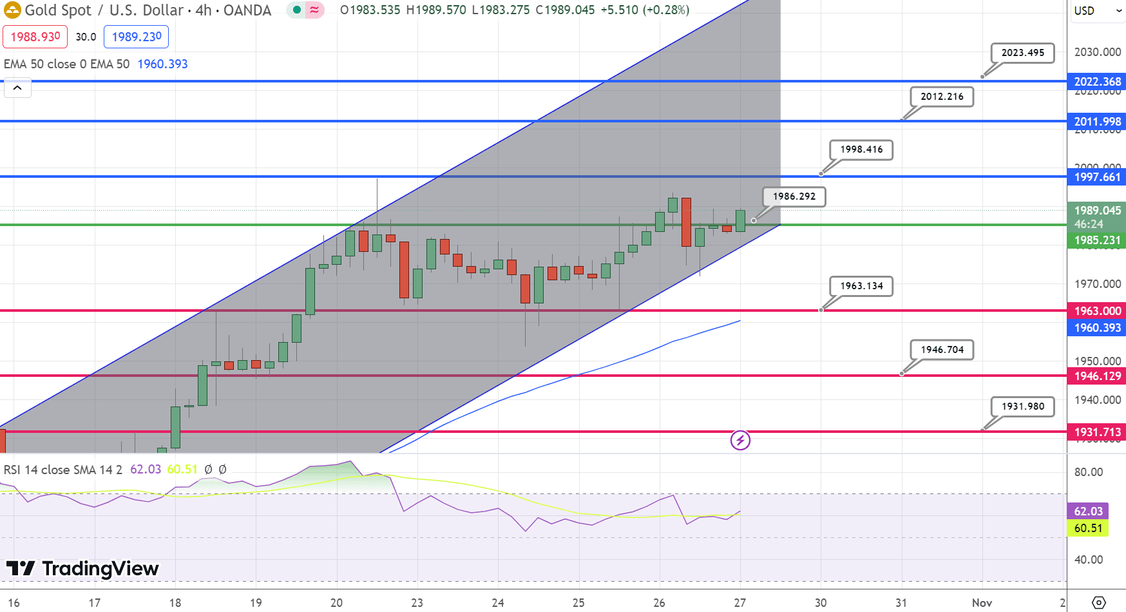
Task: Click the 2022.368 blue price axis label
Action: (1096, 82)
